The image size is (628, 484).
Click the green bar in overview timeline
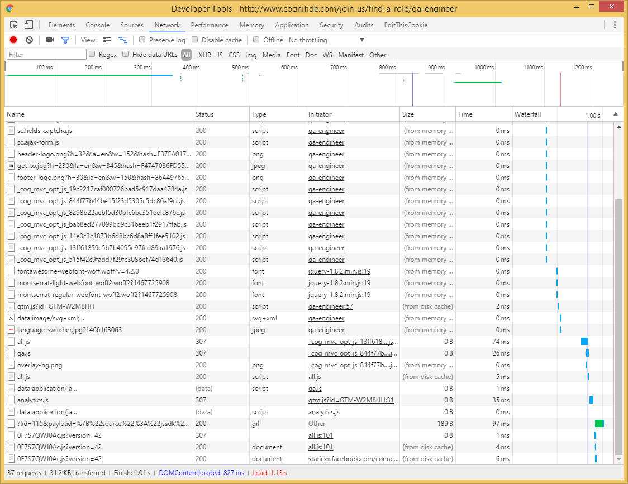pyautogui.click(x=477, y=82)
